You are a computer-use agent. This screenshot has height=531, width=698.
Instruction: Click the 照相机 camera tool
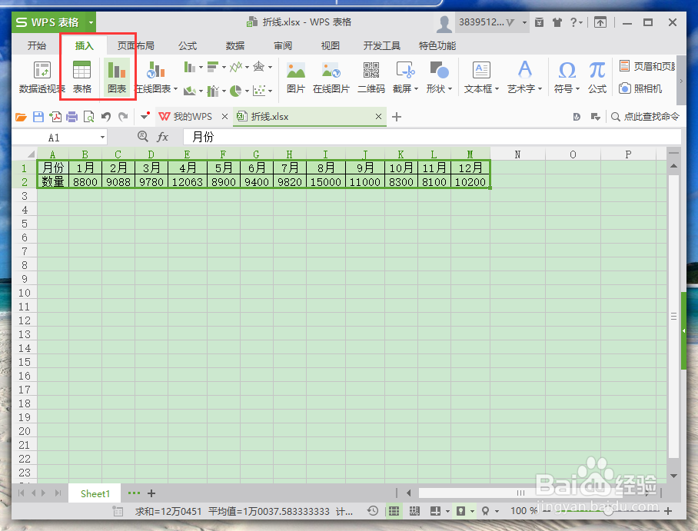point(640,88)
